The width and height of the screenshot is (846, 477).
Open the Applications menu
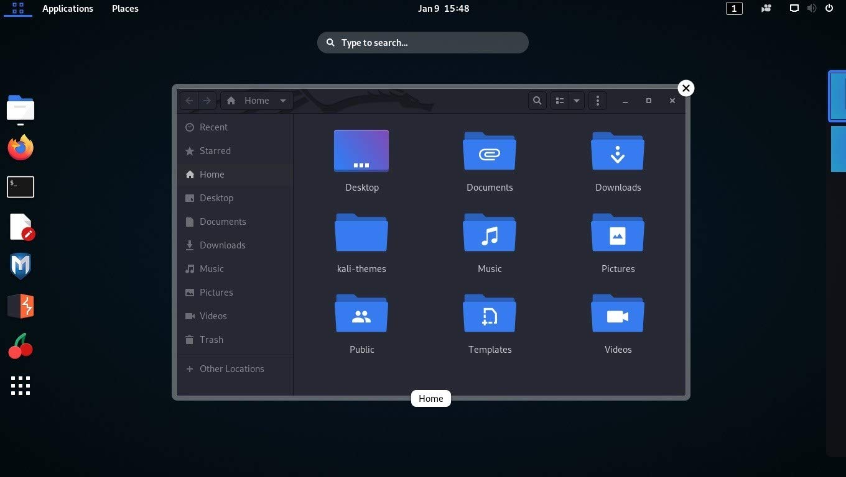[67, 9]
